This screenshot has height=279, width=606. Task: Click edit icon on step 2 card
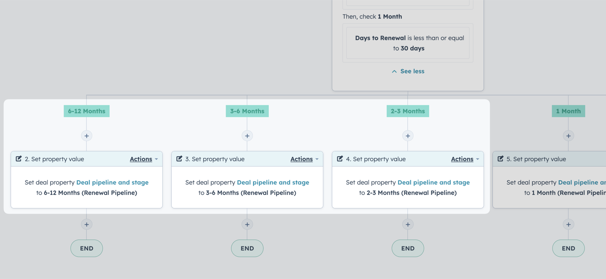(x=19, y=159)
